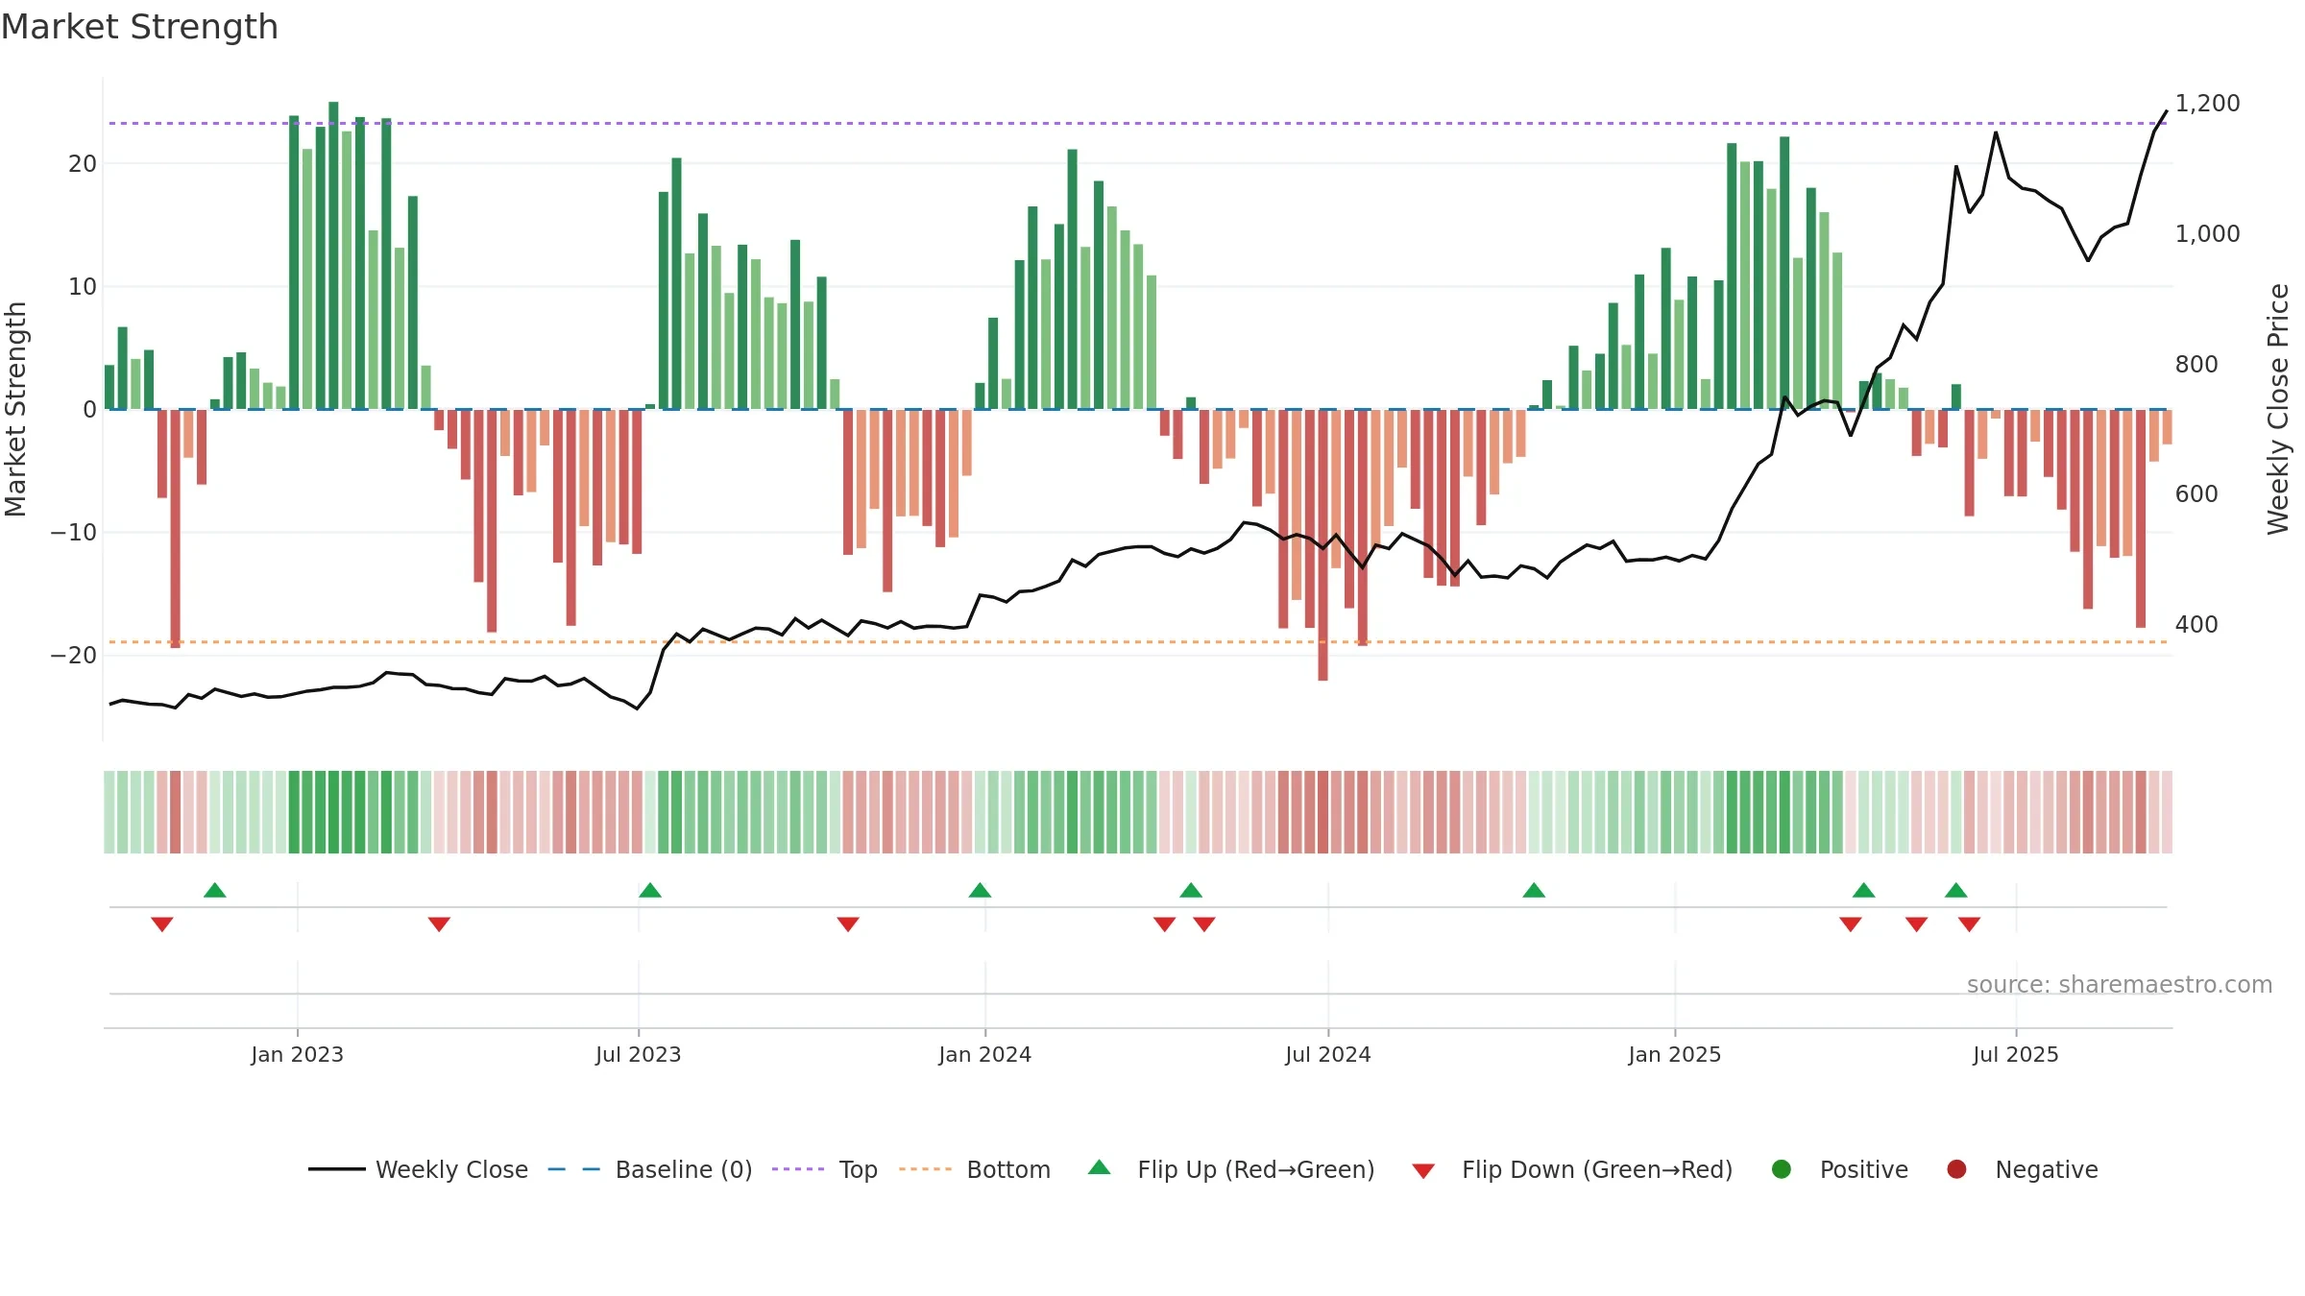Click the blue dashed Baseline legend sample
Image resolution: width=2305 pixels, height=1296 pixels.
tap(573, 1169)
